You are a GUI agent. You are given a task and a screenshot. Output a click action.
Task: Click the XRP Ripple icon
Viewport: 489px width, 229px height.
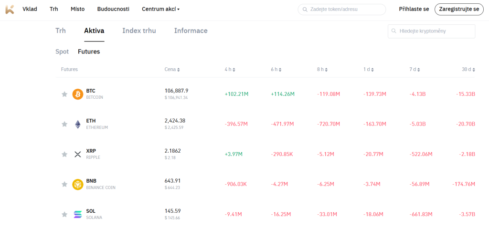77,154
